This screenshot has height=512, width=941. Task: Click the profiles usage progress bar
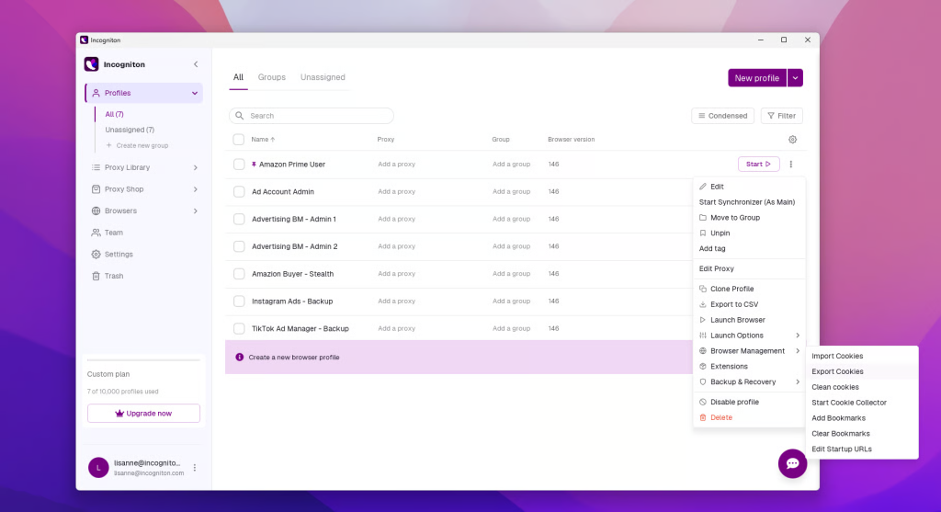(x=143, y=360)
